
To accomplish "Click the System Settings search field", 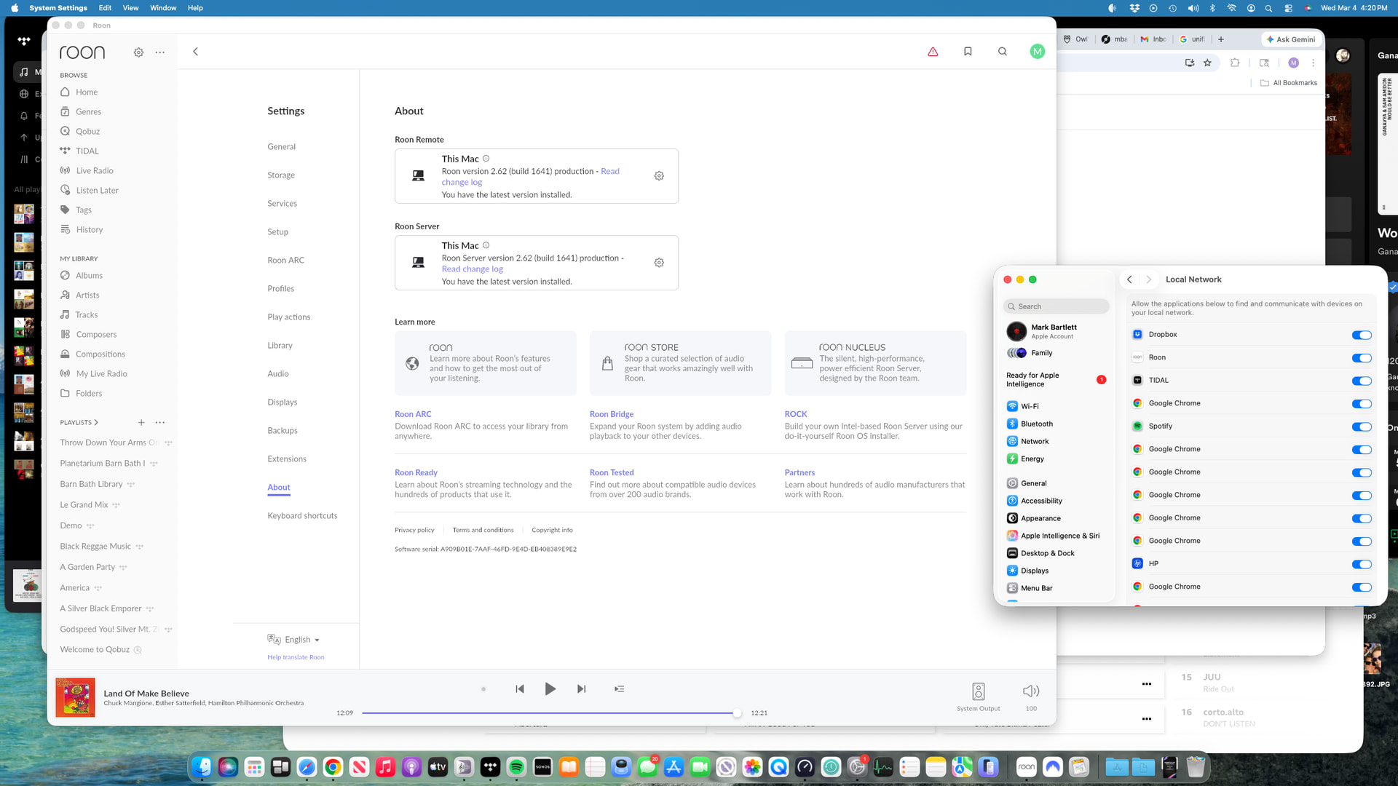I will pos(1056,306).
